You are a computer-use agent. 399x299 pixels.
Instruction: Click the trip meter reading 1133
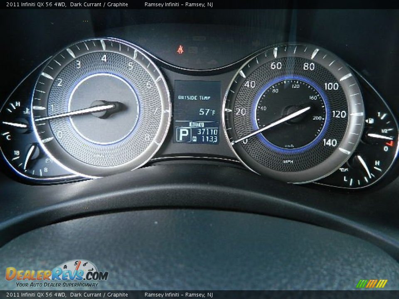[209, 139]
